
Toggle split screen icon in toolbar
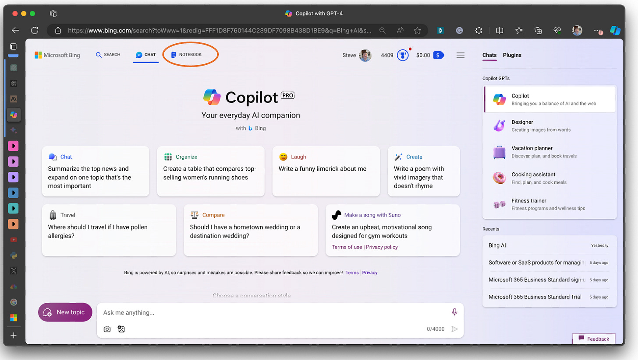click(499, 31)
